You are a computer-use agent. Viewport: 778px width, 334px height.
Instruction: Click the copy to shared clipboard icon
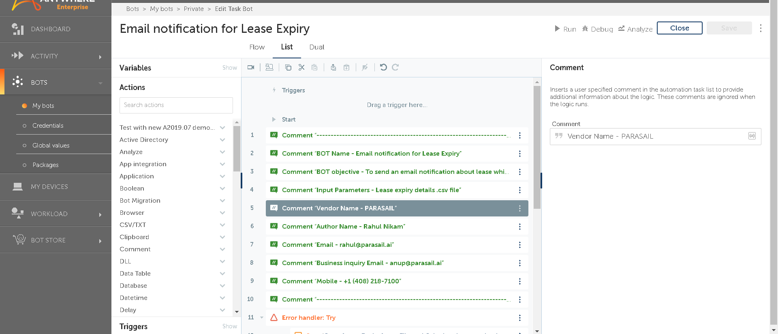[333, 67]
